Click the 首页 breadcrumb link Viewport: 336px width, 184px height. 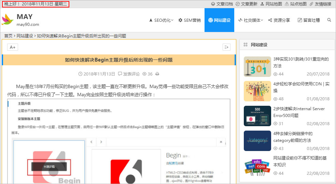[x=8, y=36]
